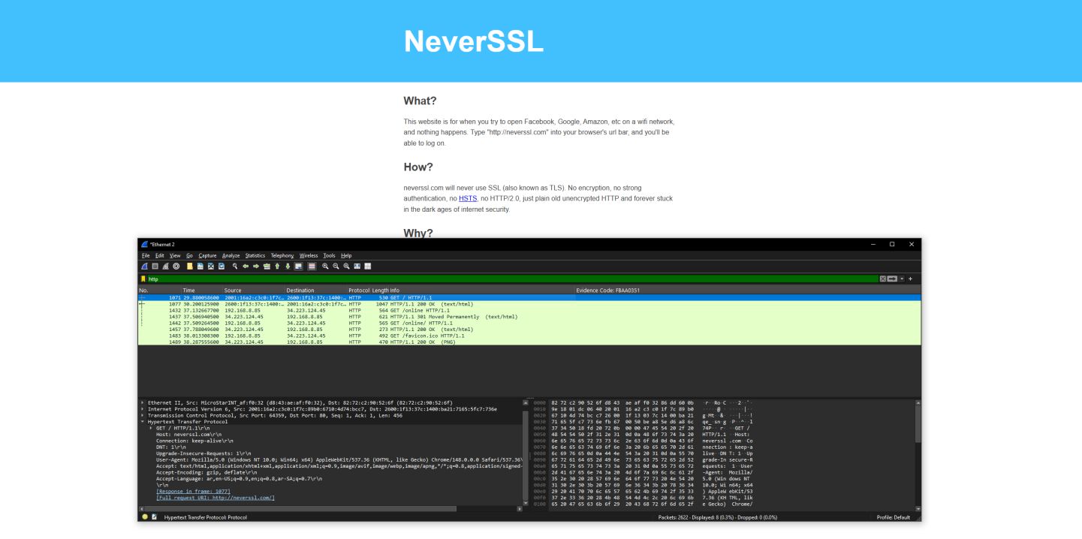Open the Capture menu
This screenshot has width=1082, height=539.
(x=207, y=256)
